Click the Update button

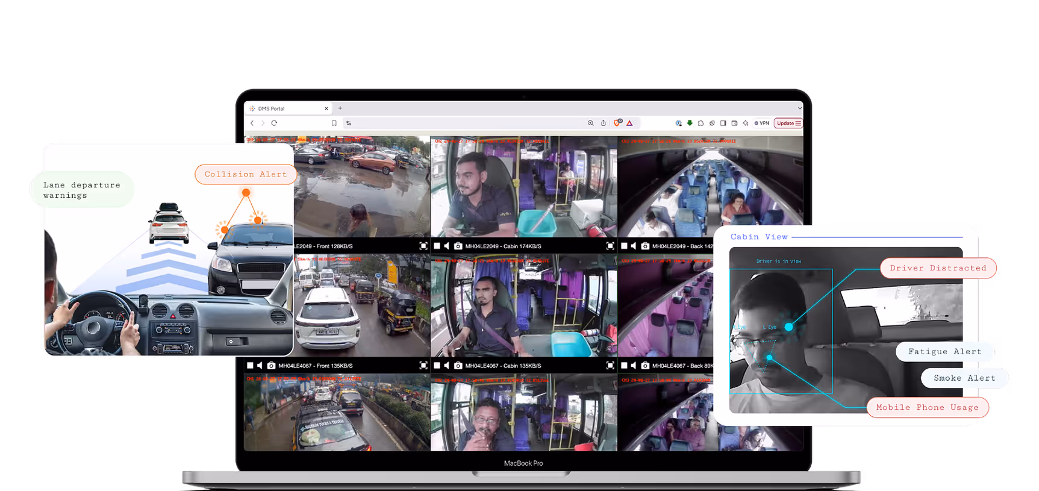[788, 123]
